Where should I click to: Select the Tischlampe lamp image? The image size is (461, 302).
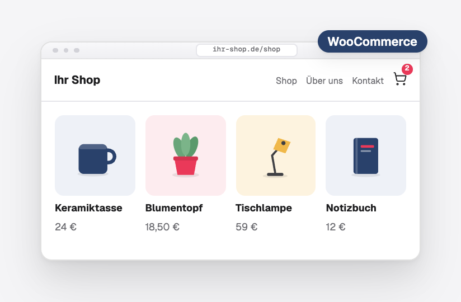tap(276, 155)
